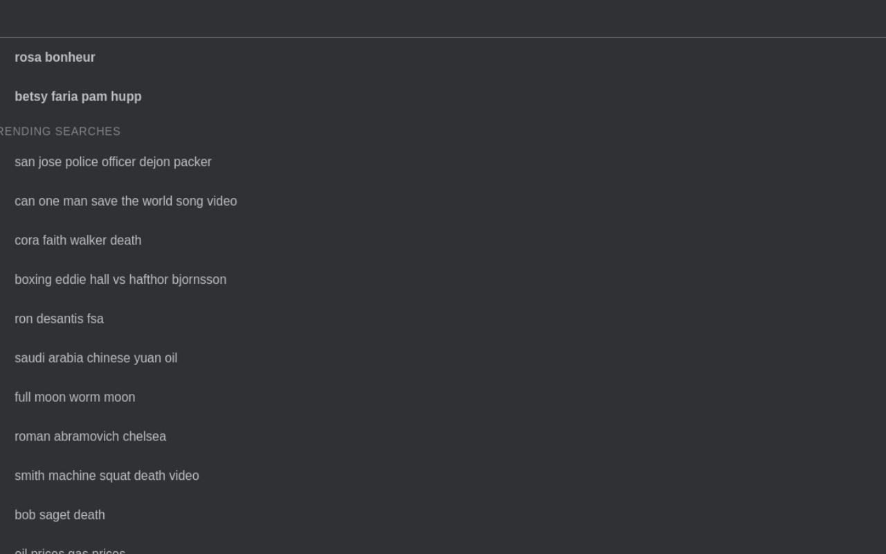Open 'san jose police officer dejon packer' search

click(x=443, y=162)
